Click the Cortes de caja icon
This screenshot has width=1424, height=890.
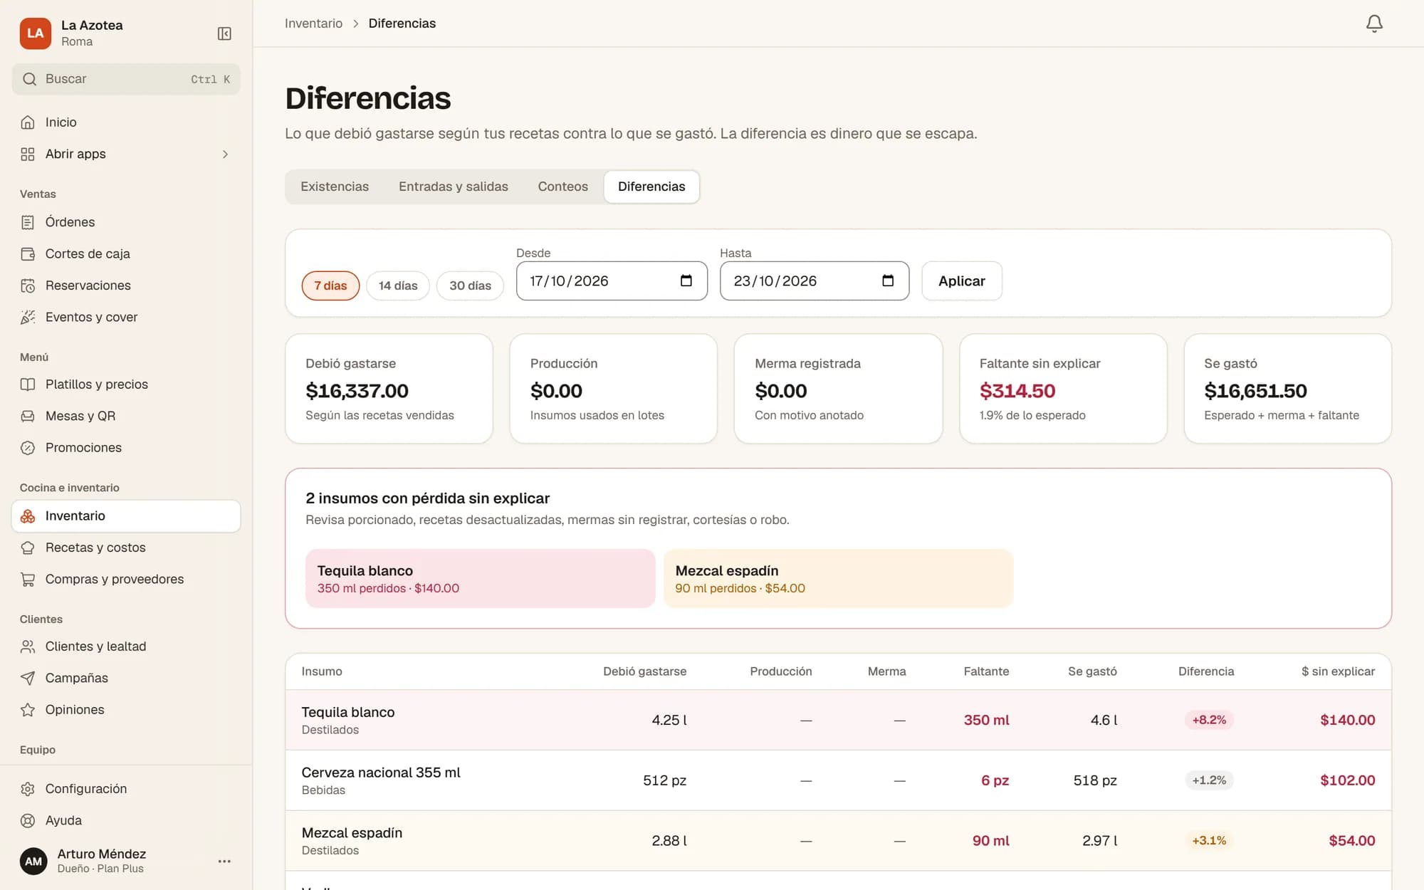coord(28,254)
